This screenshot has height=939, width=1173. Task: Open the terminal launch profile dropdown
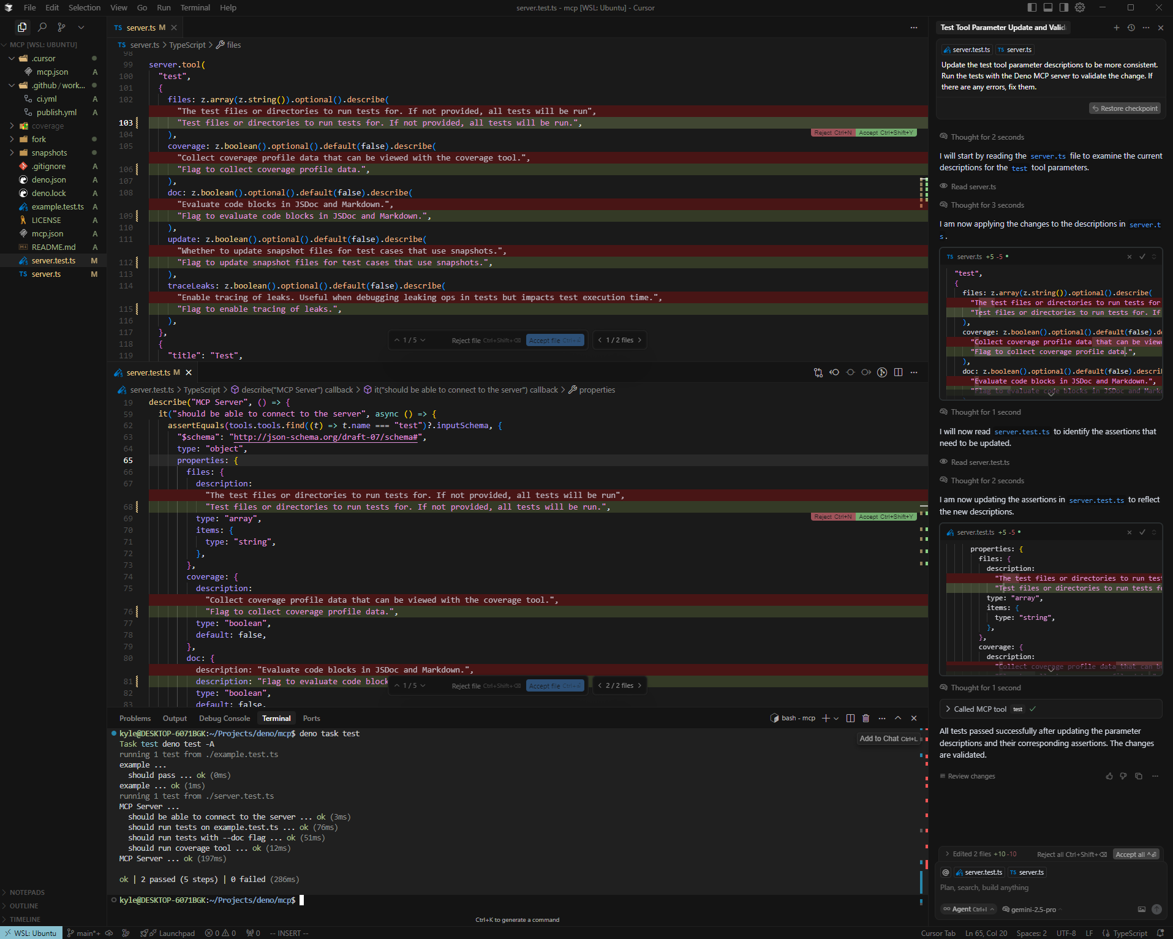point(836,718)
